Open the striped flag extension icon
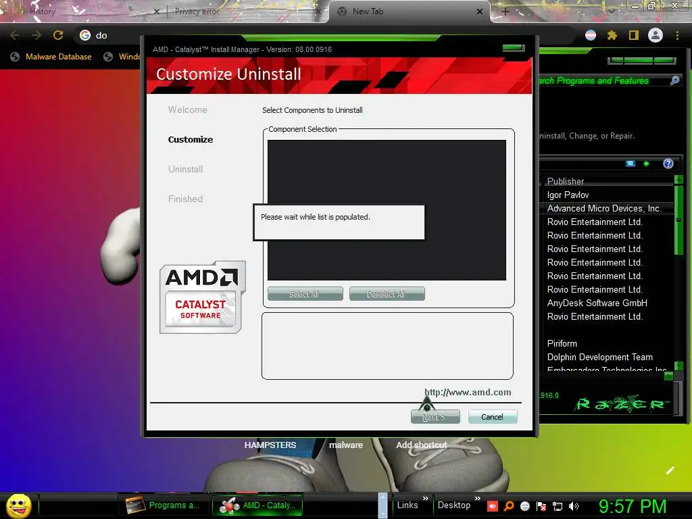 591,35
